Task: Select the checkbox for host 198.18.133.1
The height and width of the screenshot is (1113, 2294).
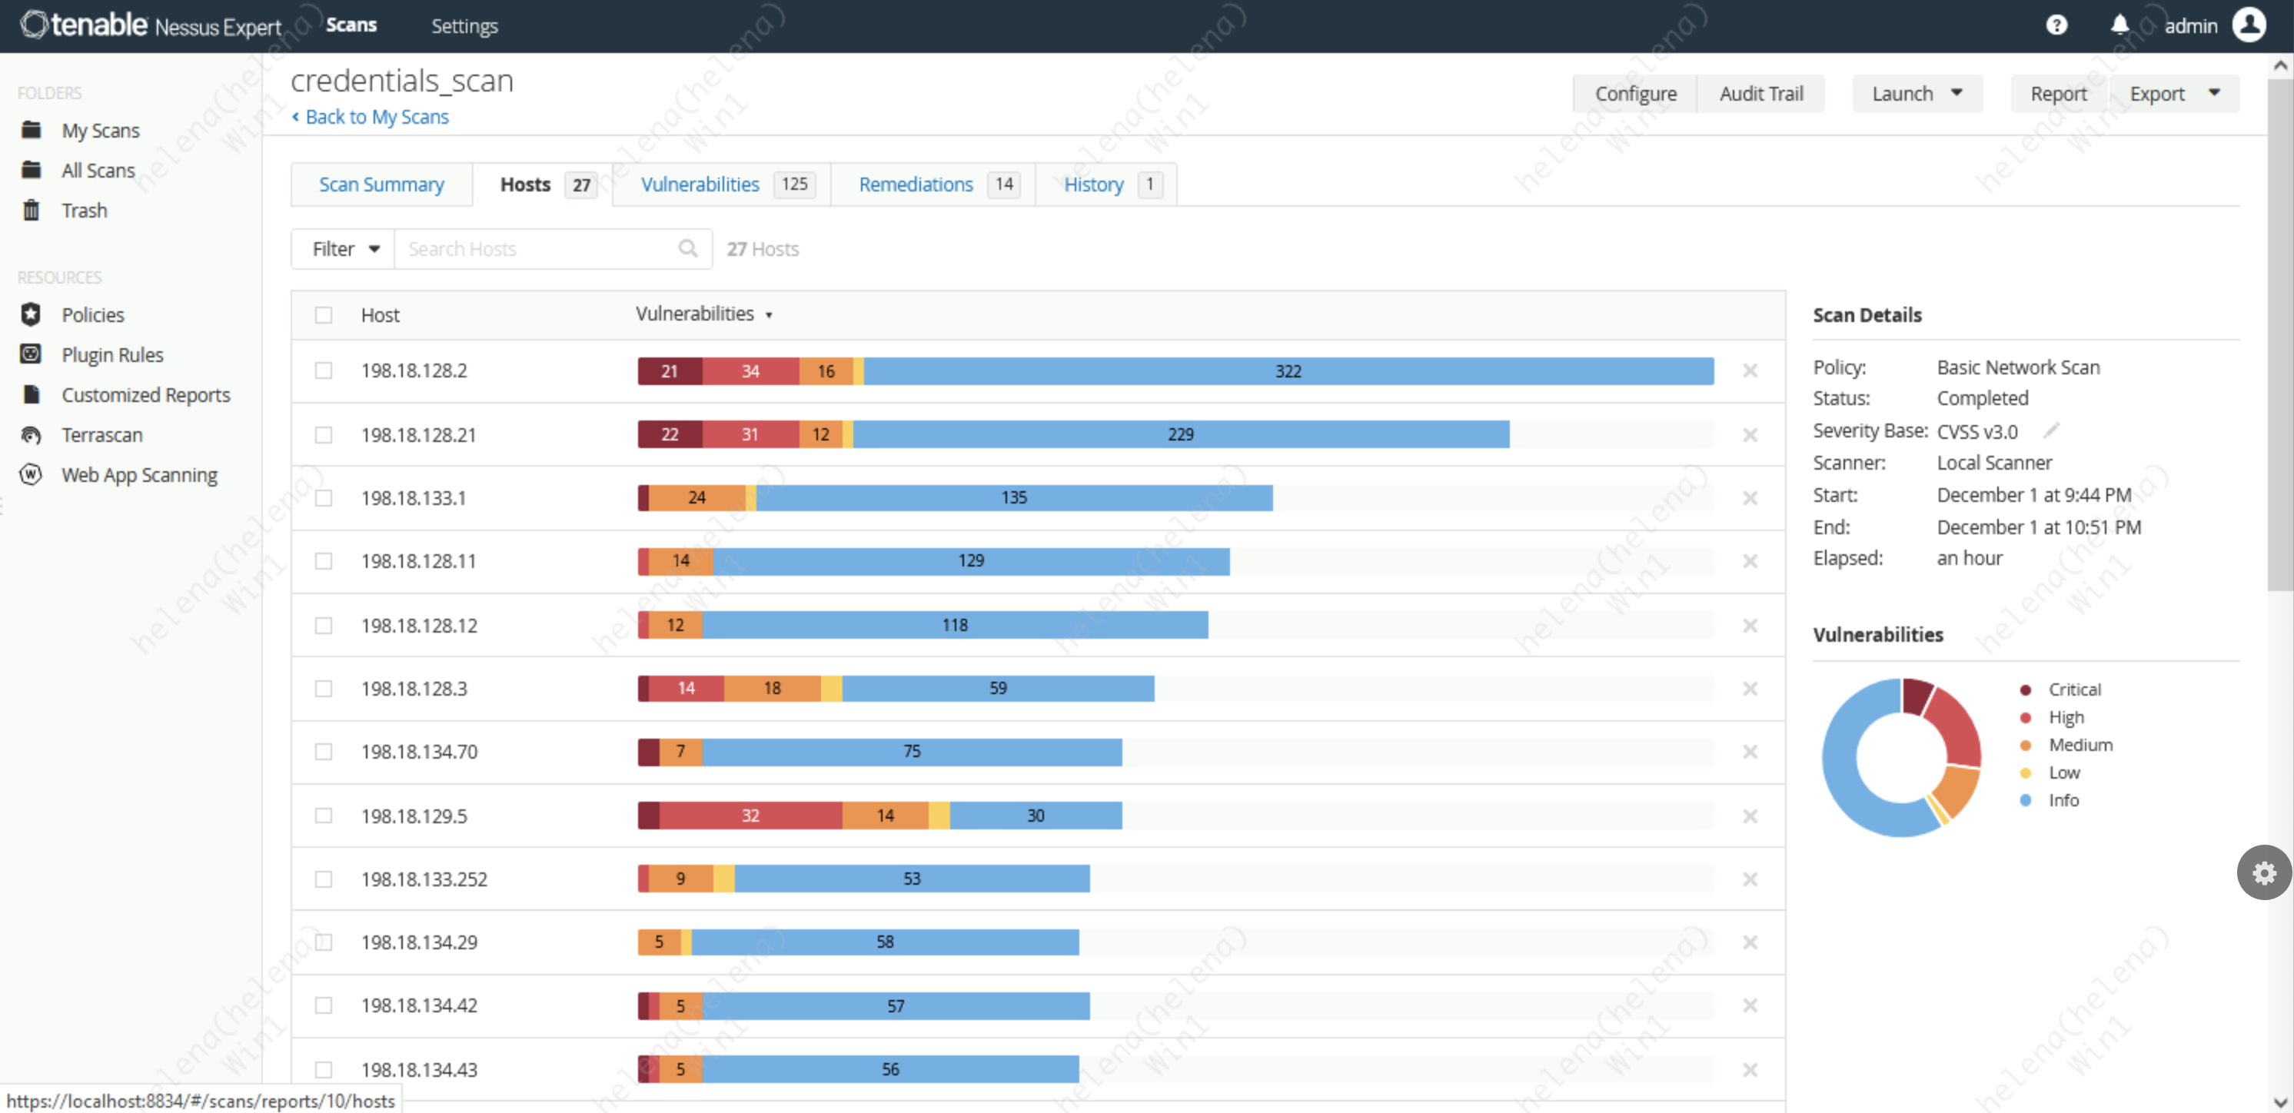Action: point(323,498)
